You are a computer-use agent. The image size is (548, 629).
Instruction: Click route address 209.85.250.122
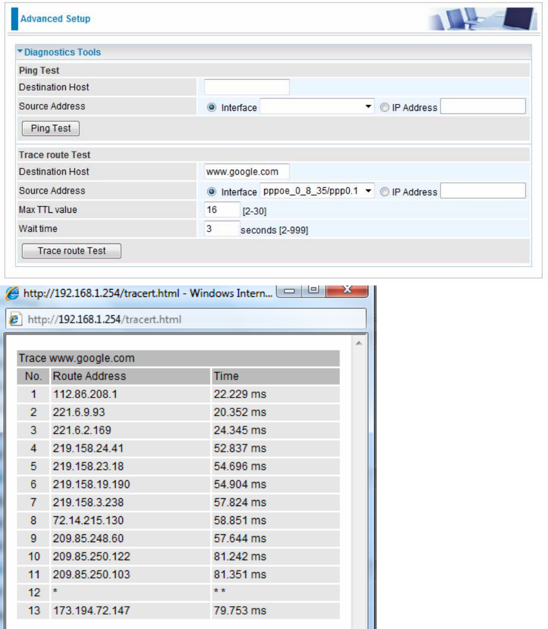coord(91,556)
